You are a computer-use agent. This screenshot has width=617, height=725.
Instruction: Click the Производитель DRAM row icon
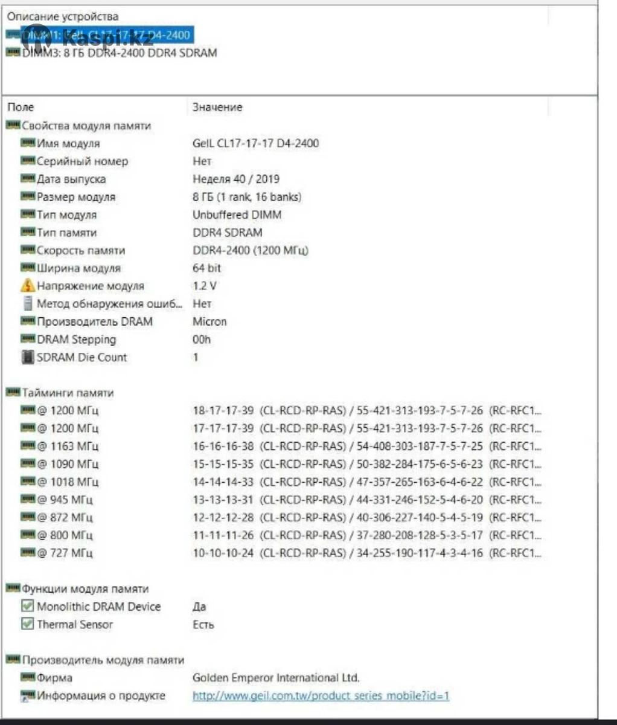(27, 321)
